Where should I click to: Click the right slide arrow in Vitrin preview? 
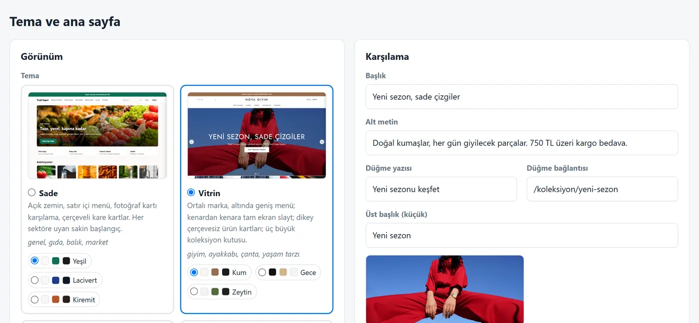[322, 142]
